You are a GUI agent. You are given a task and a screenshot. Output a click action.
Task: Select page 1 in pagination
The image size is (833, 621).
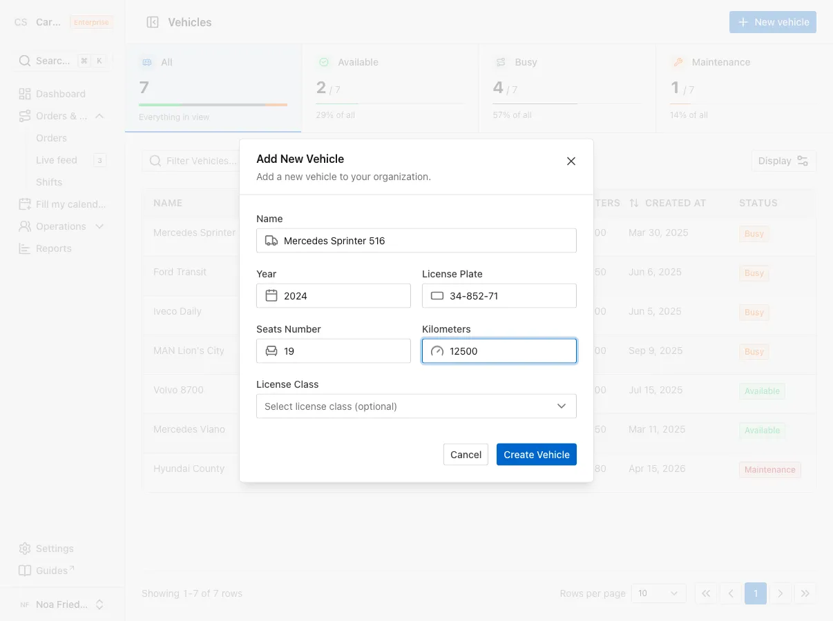pyautogui.click(x=756, y=593)
